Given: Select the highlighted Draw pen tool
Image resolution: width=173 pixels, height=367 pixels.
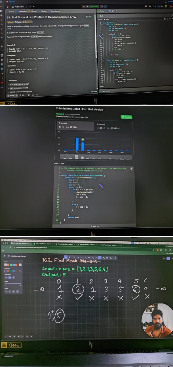Looking at the screenshot, I should 100,258.
